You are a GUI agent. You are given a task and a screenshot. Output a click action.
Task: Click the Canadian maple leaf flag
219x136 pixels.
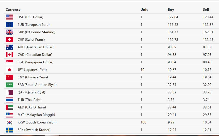(10, 55)
